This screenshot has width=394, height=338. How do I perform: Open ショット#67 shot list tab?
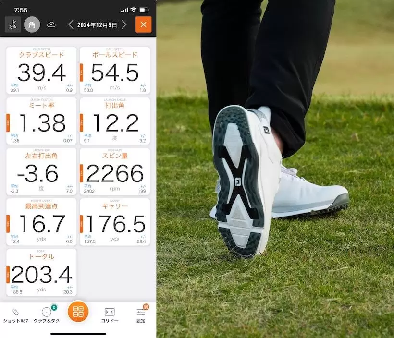(x=16, y=315)
